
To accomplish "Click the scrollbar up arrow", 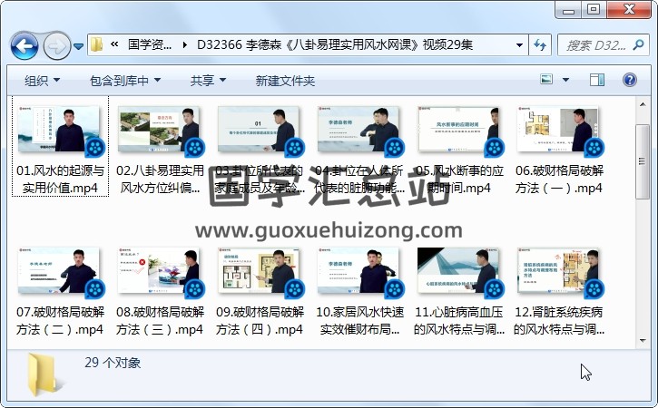I will click(643, 104).
